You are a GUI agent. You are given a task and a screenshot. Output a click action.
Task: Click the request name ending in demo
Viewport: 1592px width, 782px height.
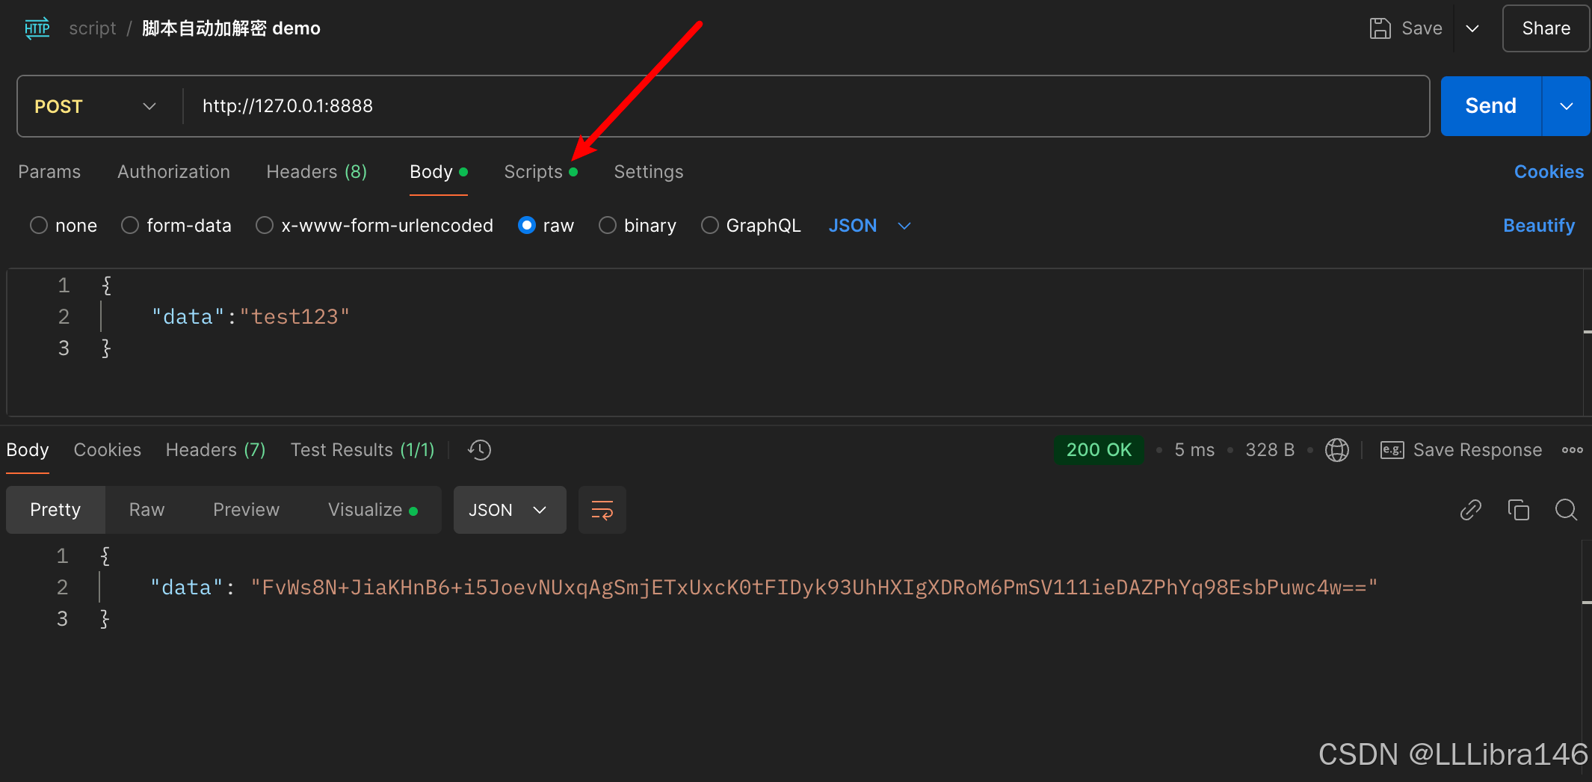(231, 28)
